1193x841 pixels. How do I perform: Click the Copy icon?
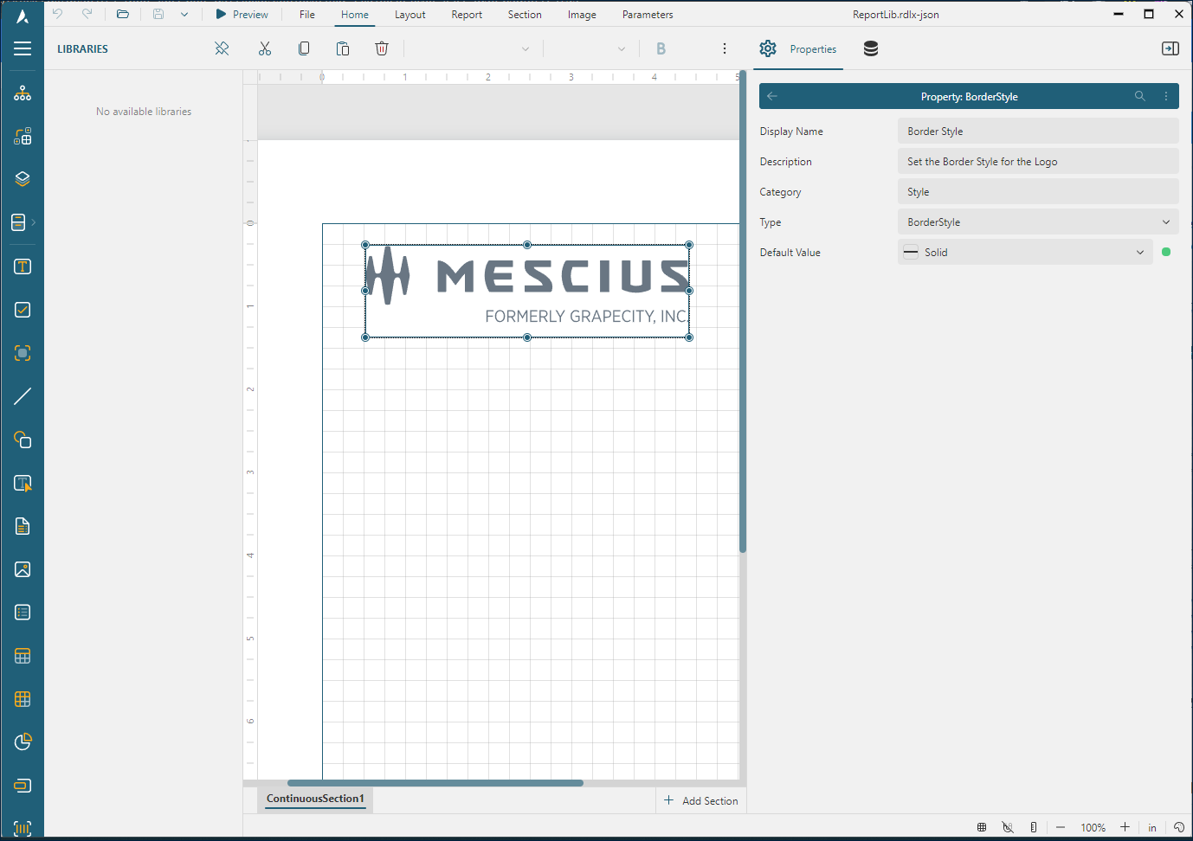pos(304,48)
